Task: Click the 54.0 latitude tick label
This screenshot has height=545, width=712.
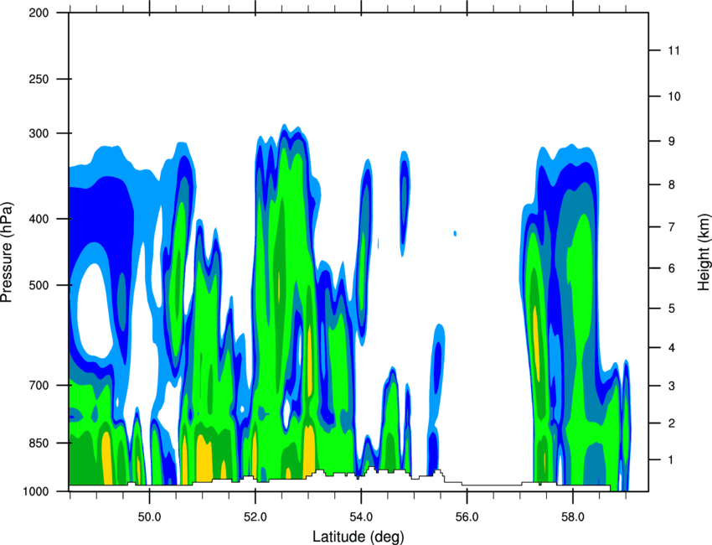Action: click(362, 517)
